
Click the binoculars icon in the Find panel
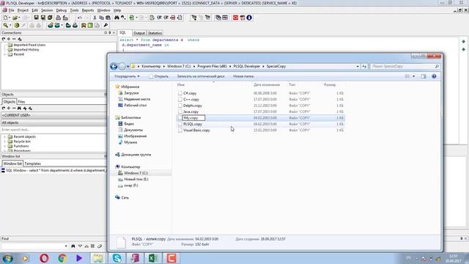pos(73,246)
